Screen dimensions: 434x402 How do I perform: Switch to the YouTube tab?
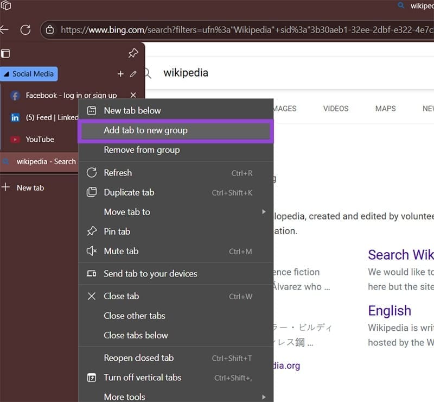pos(40,140)
